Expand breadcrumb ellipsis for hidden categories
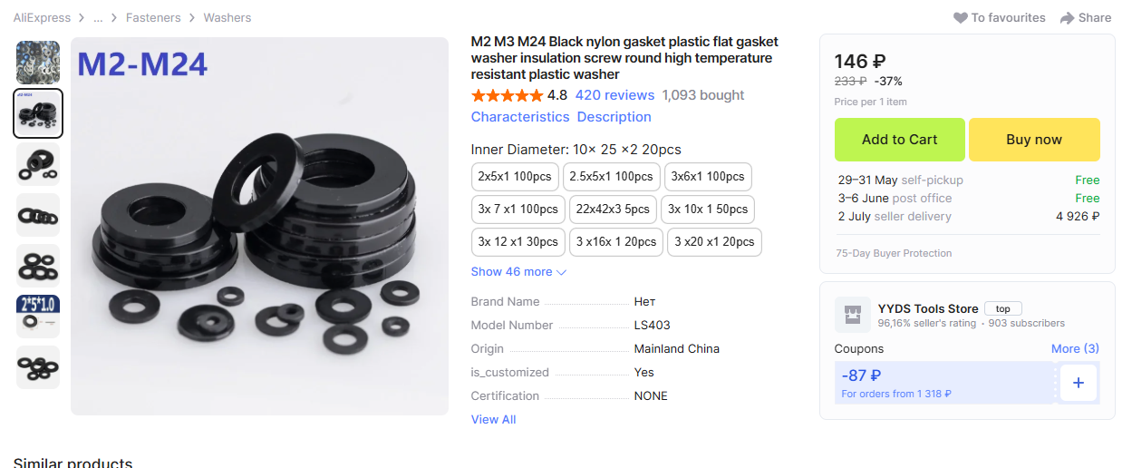 click(98, 18)
